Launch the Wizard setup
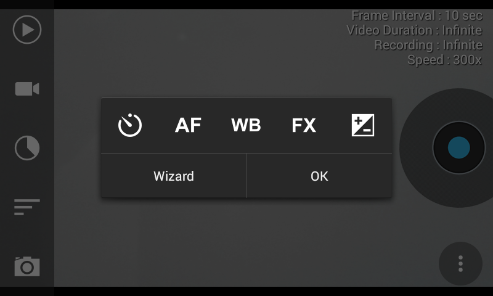The image size is (493, 296). (x=174, y=176)
